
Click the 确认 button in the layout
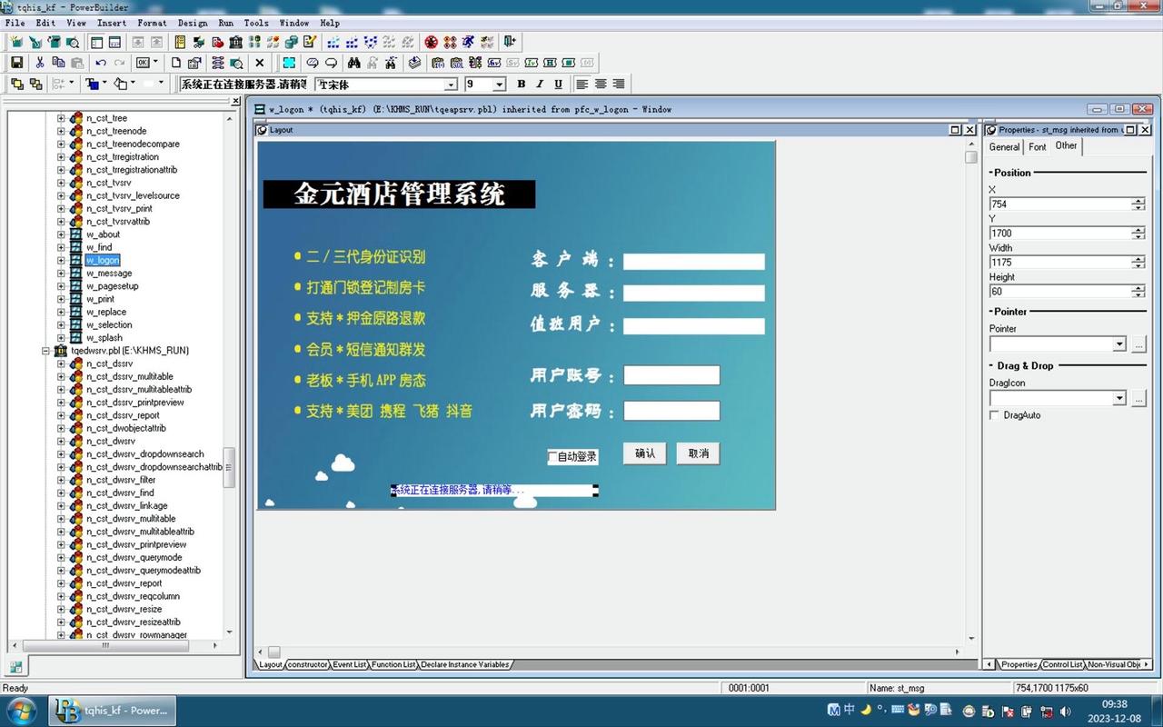(x=645, y=453)
